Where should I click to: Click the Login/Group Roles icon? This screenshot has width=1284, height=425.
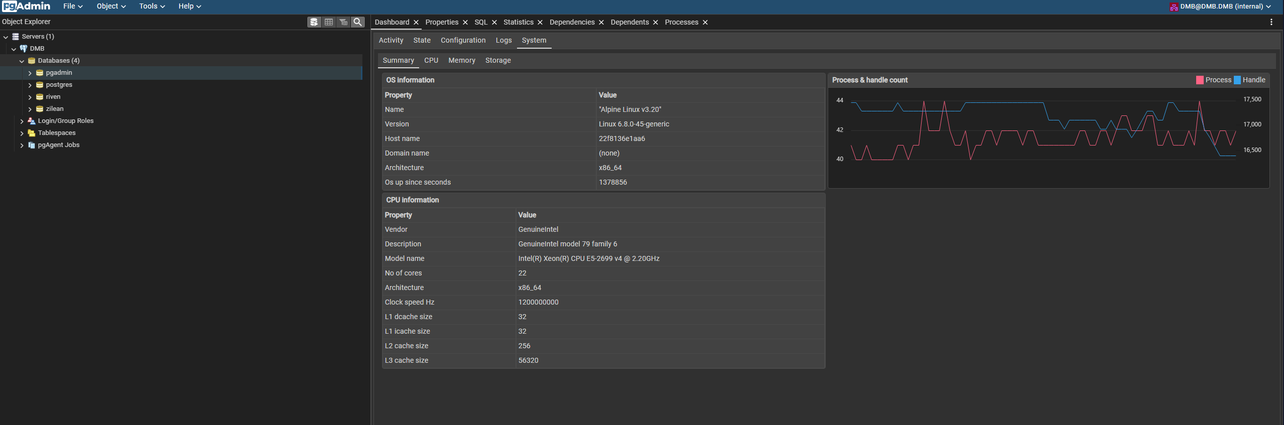[x=32, y=121]
